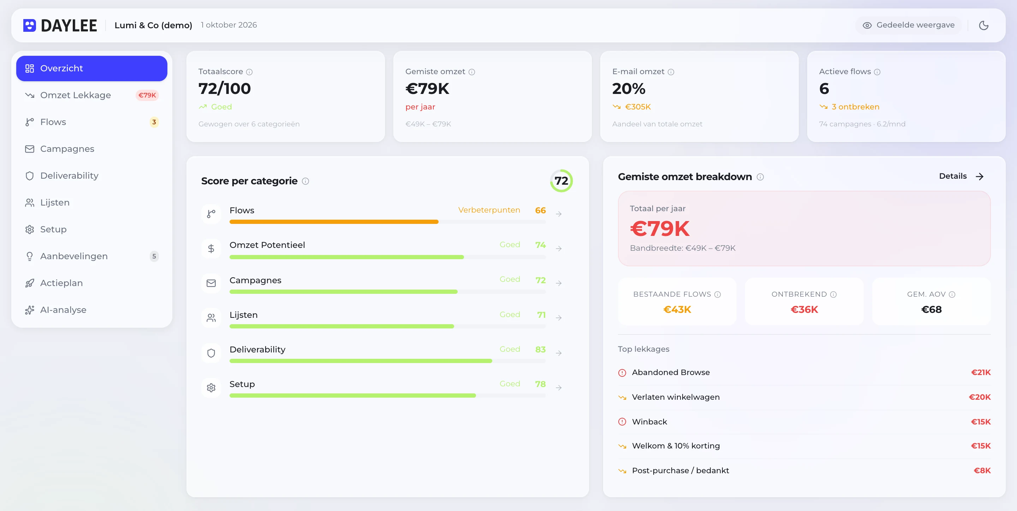
Task: Click the info icon next to Totaalscore
Action: pyautogui.click(x=250, y=72)
